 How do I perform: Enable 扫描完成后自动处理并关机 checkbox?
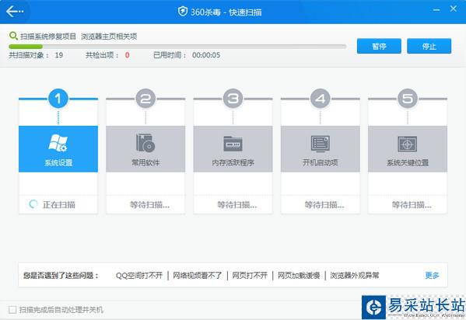tap(12, 310)
